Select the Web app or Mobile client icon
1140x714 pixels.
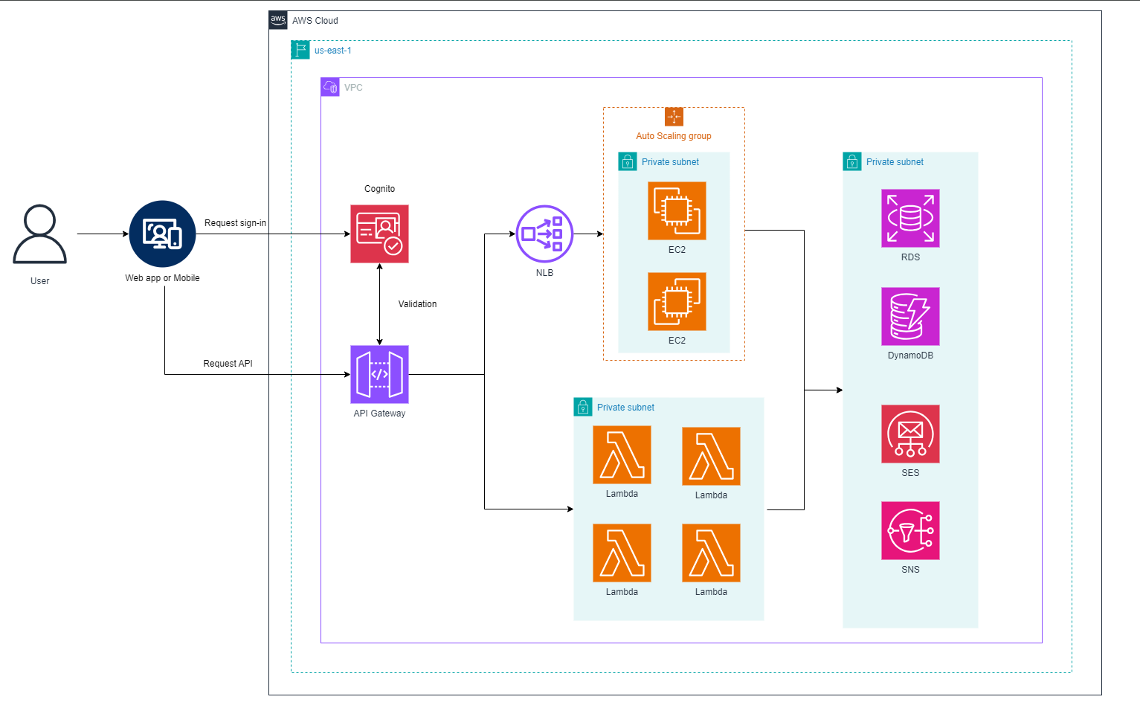(162, 234)
